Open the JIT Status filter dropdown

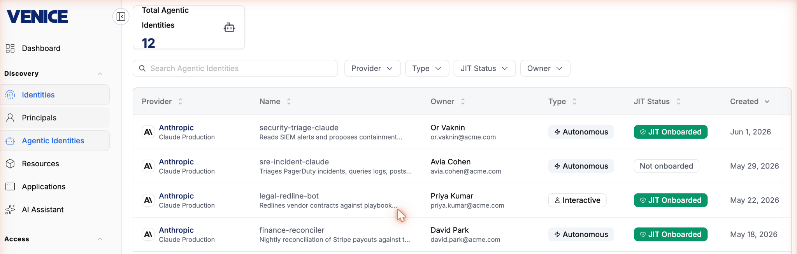485,68
